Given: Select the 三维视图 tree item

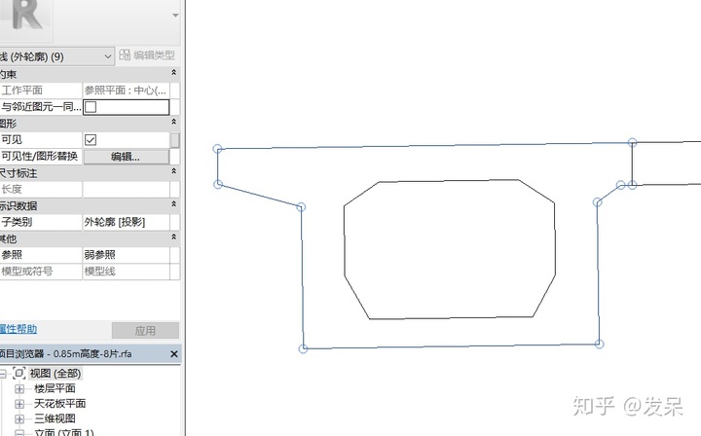Looking at the screenshot, I should 55,418.
